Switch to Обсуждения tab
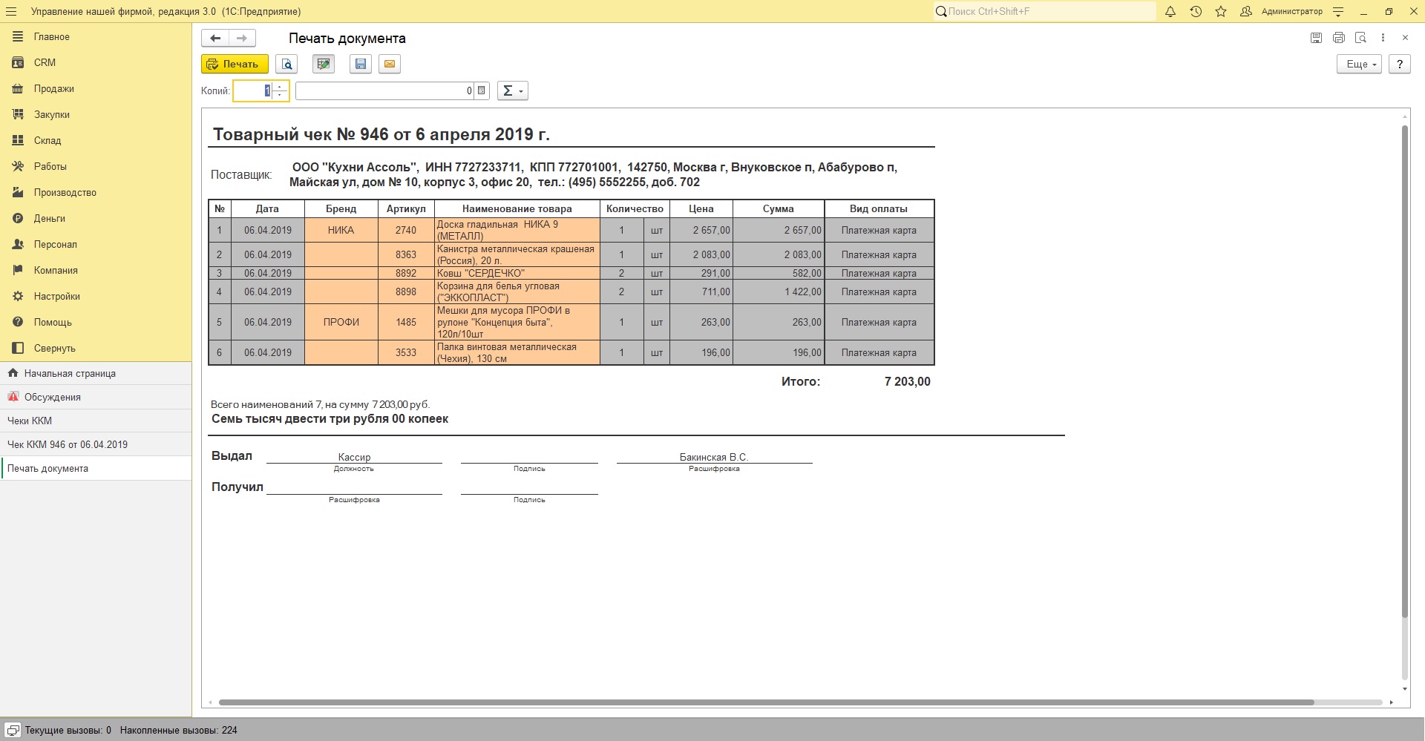 [x=96, y=397]
